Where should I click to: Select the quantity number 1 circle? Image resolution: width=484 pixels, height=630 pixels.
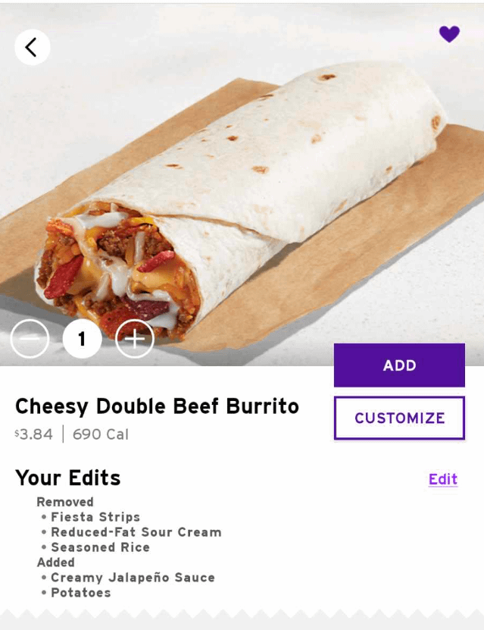[82, 339]
